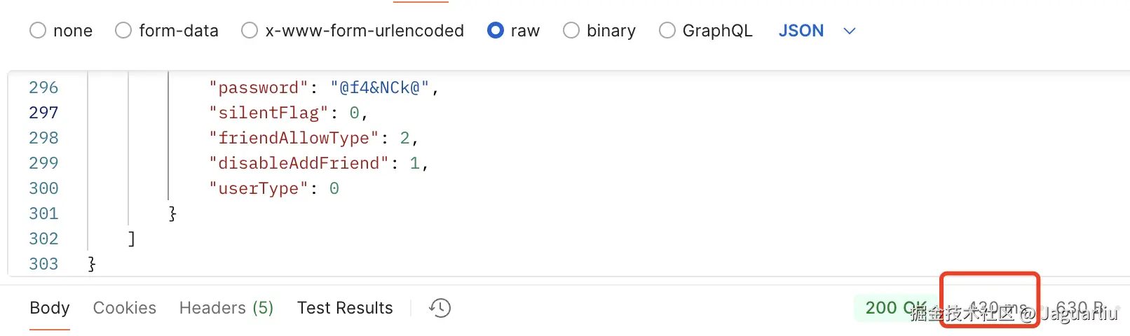
Task: Select x-www-form-urlencoded body type
Action: pos(250,31)
